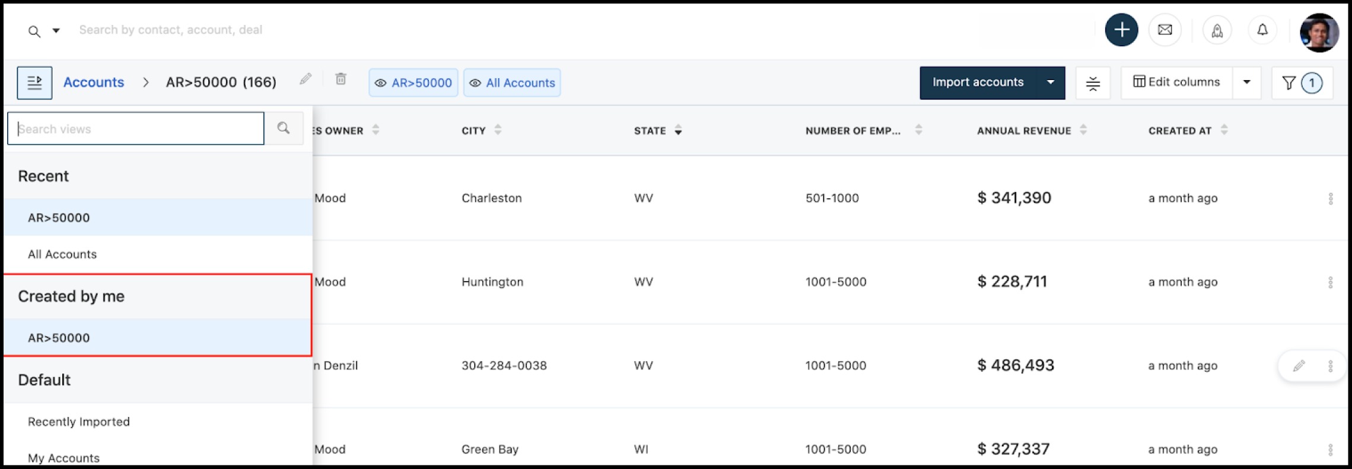Image resolution: width=1352 pixels, height=469 pixels.
Task: Go to Accounts breadcrumb link
Action: 94,82
